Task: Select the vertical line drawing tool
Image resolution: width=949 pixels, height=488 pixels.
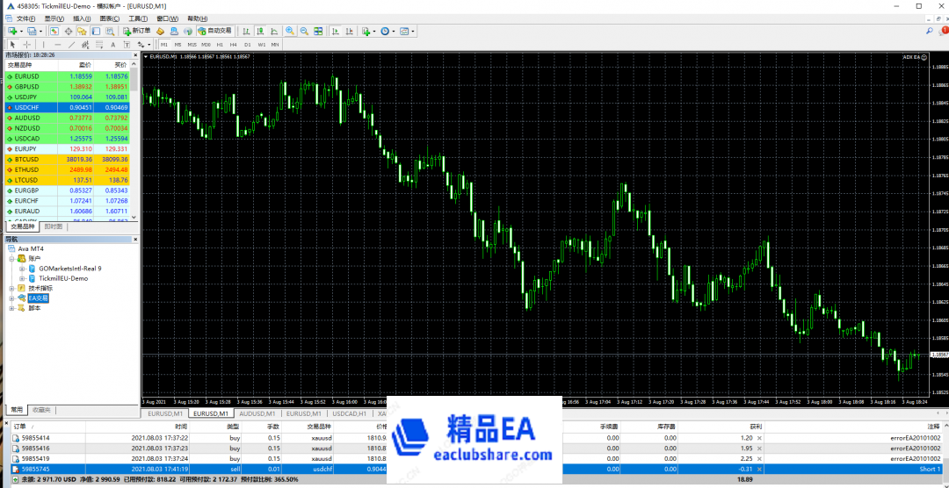Action: click(x=44, y=44)
